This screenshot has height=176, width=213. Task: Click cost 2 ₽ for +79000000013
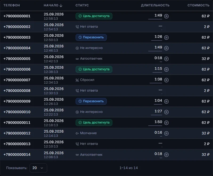click(x=207, y=144)
